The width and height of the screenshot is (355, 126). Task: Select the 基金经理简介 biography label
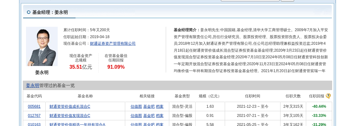[x=187, y=30]
